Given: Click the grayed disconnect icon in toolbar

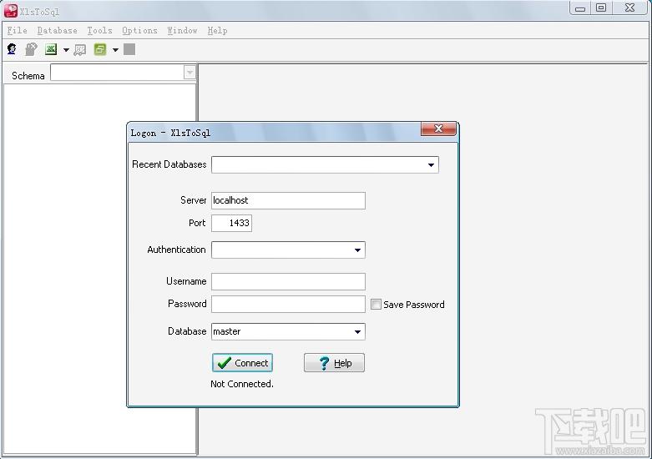Looking at the screenshot, I should coord(31,49).
